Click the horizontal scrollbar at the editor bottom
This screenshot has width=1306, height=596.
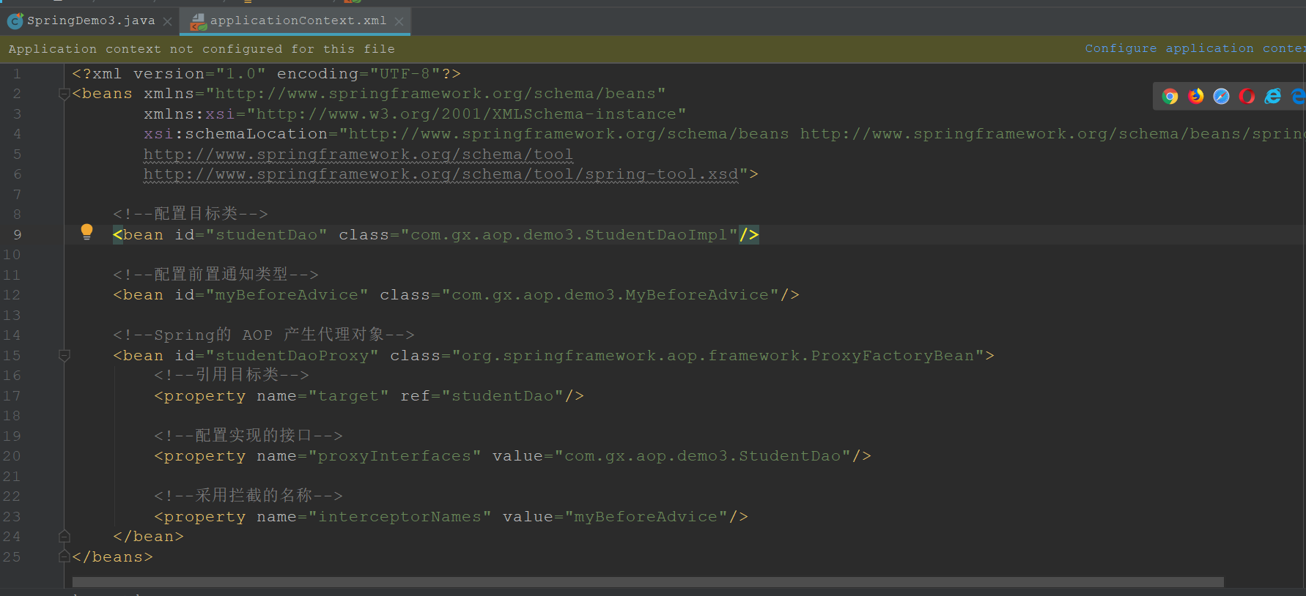(x=648, y=582)
